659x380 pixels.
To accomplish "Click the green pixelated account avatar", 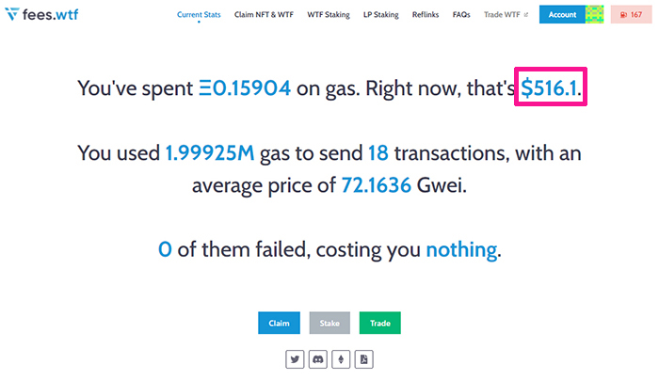I will click(x=595, y=14).
